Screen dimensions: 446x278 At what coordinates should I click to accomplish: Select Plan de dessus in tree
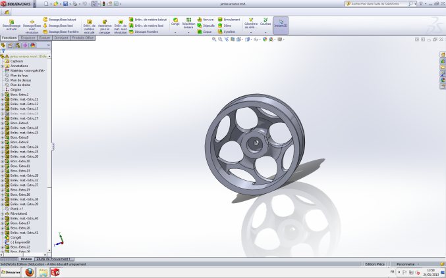point(21,80)
